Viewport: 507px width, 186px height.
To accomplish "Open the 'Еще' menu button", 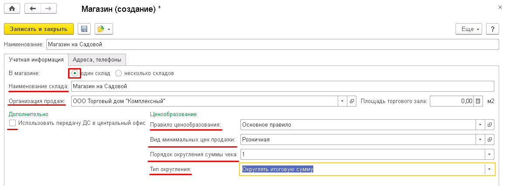I will tap(468, 29).
